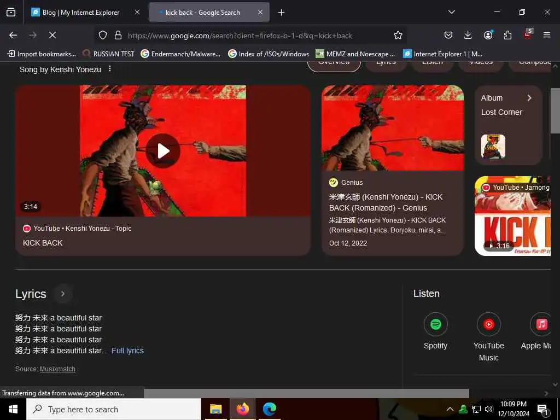Viewport: 560px width, 420px height.
Task: Open the network status tray icon
Action: coord(476,409)
